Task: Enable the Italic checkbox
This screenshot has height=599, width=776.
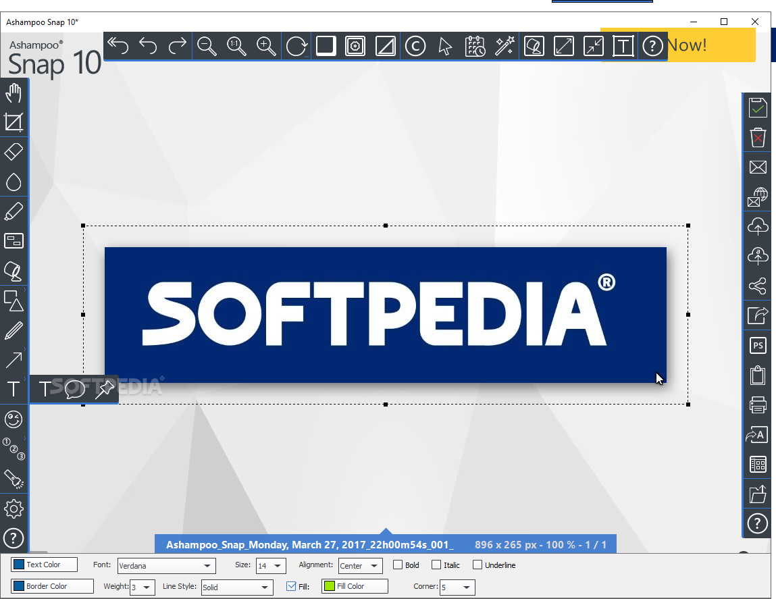Action: point(436,565)
